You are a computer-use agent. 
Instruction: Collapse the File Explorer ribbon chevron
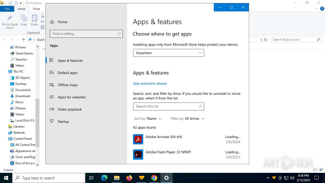(316, 9)
